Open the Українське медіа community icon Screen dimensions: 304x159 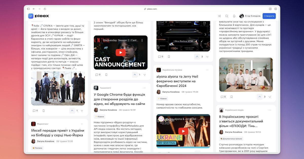point(221,110)
